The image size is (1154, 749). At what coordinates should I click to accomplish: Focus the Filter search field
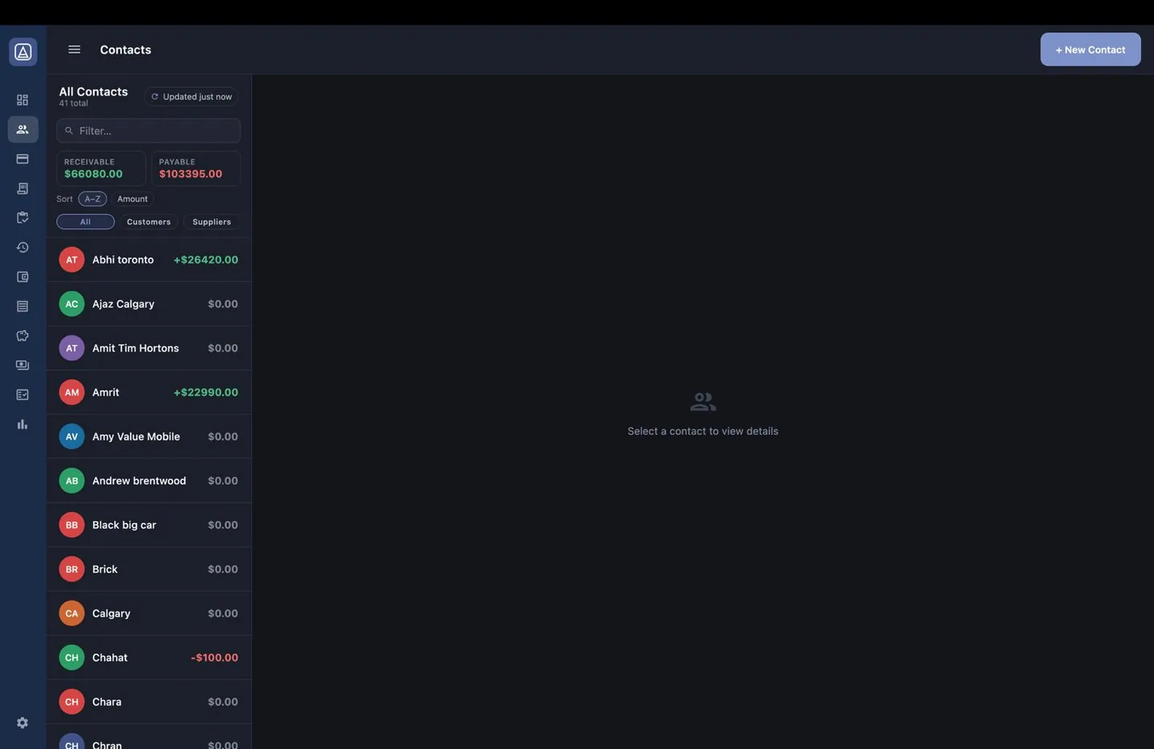coord(148,131)
